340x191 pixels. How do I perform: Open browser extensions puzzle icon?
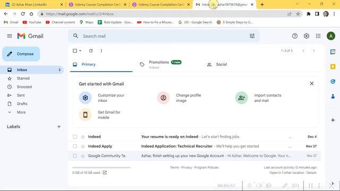click(308, 14)
